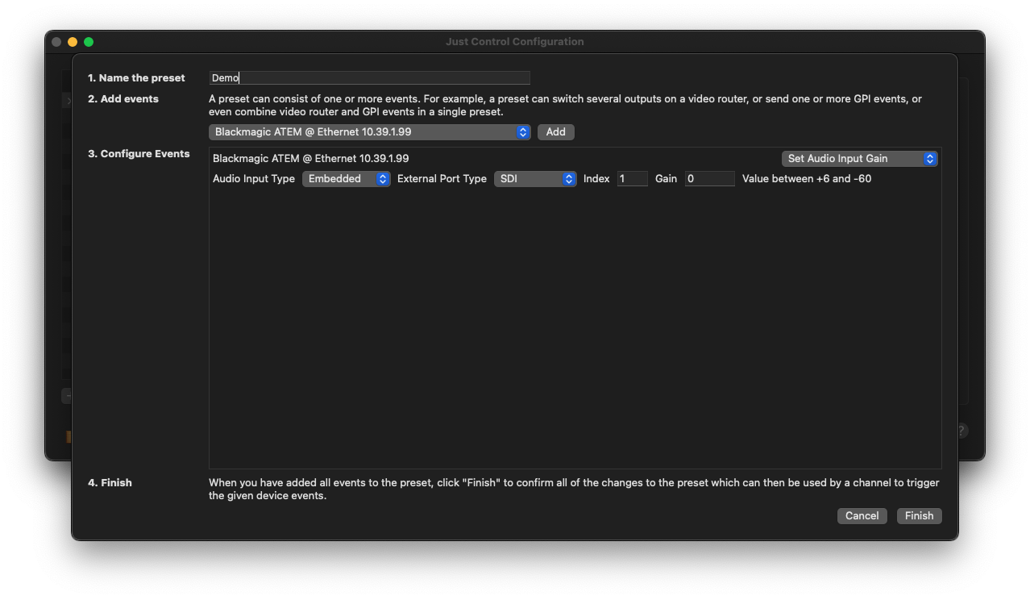Click the Just Control Configuration window title
The height and width of the screenshot is (600, 1030).
pyautogui.click(x=515, y=42)
